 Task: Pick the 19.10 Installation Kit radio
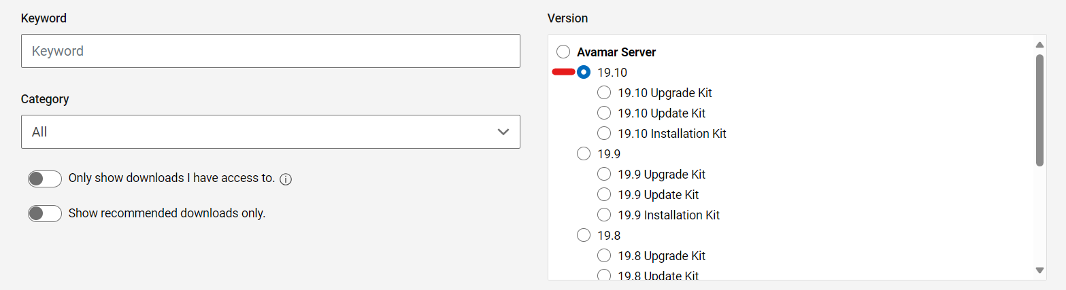[604, 133]
